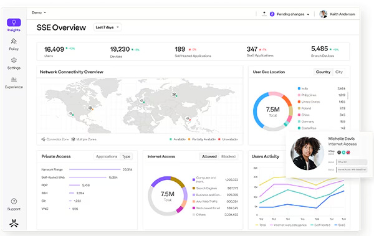
Task: Open the Policy section icon
Action: [14, 41]
